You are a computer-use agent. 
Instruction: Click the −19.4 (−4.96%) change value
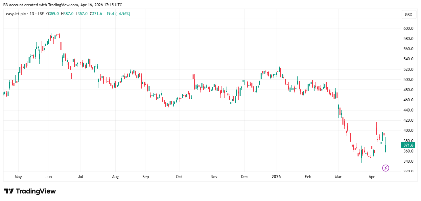(117, 14)
